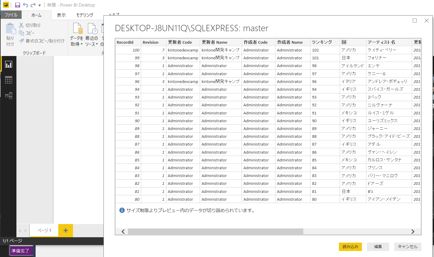This screenshot has height=257, width=434.
Task: Open the ファイル menu
Action: [11, 14]
